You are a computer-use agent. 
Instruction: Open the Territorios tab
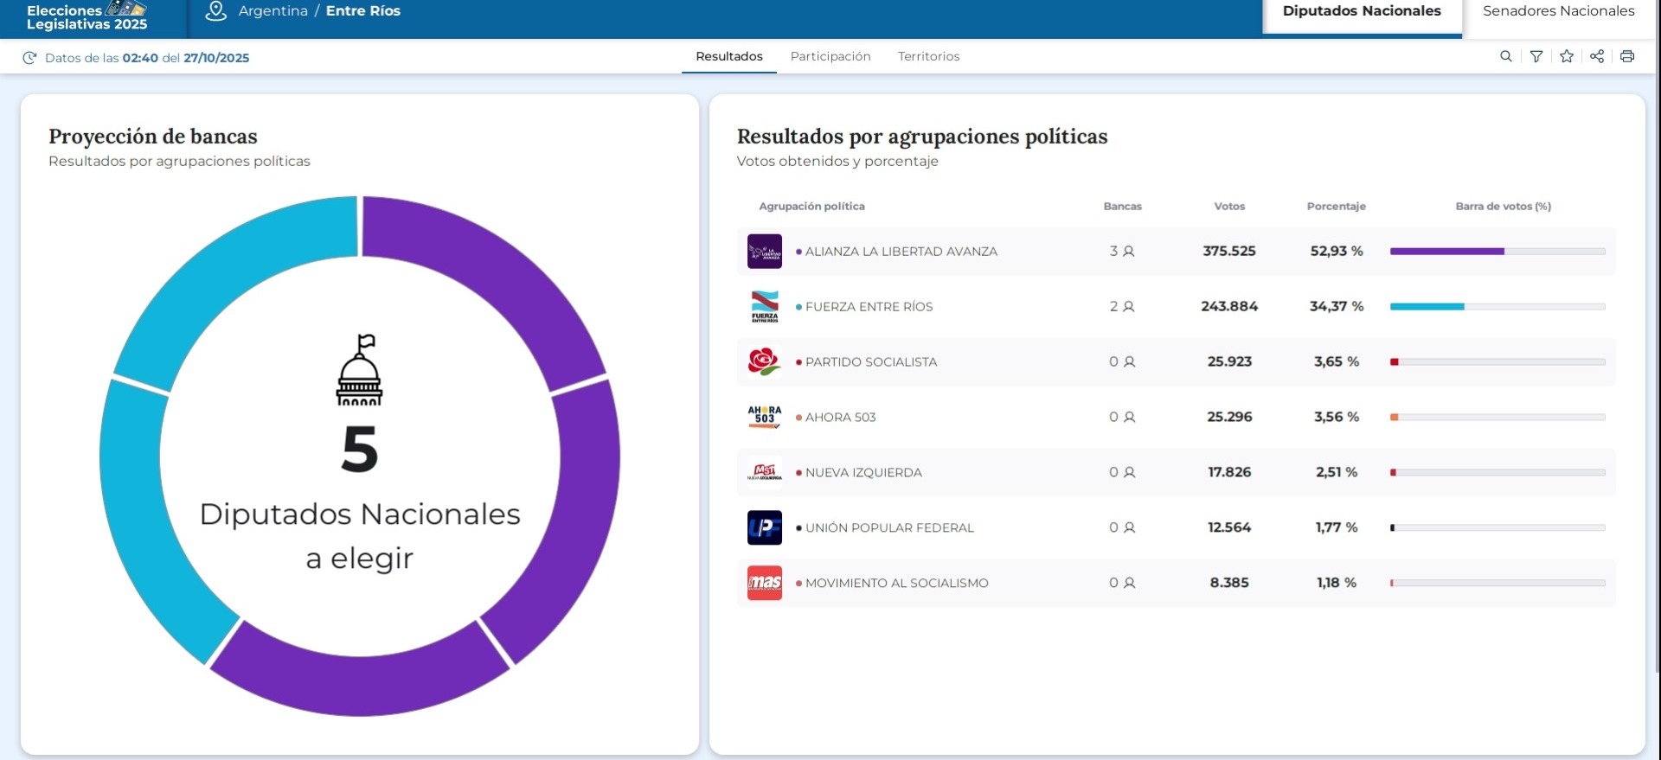click(x=928, y=56)
